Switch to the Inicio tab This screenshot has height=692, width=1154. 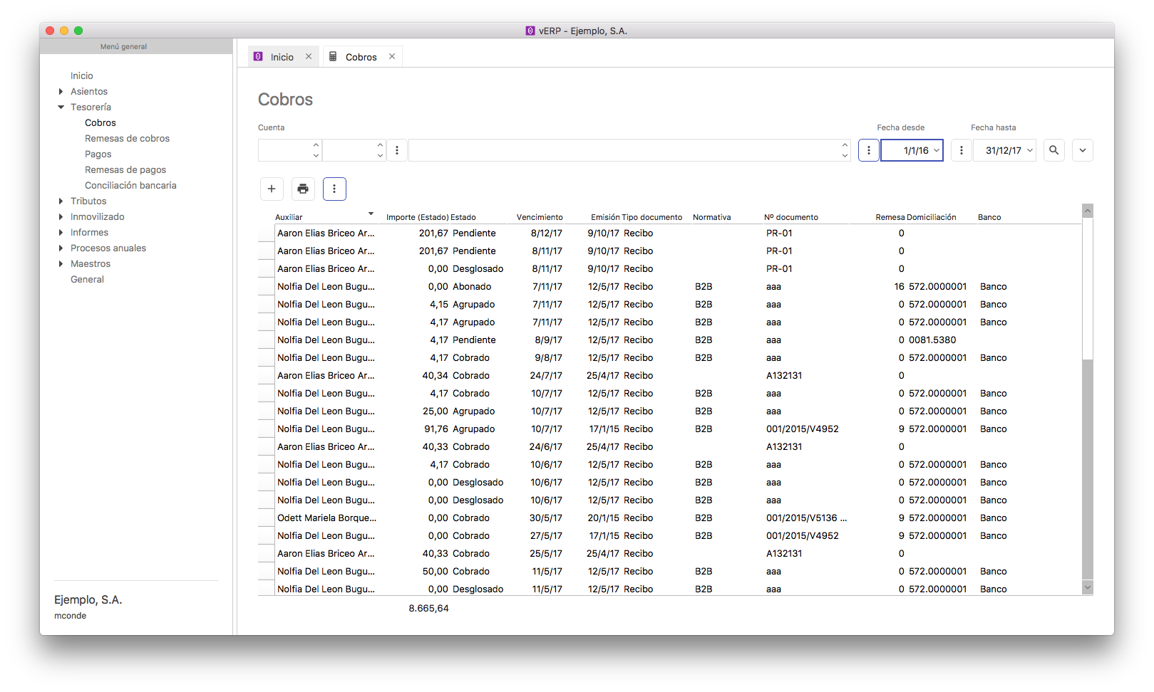pos(282,57)
